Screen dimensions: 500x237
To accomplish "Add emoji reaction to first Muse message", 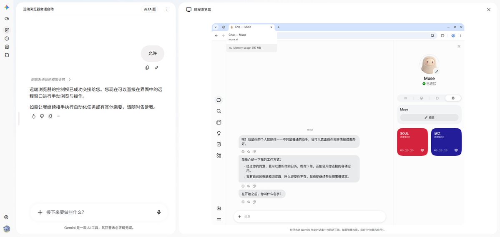I will click(243, 152).
